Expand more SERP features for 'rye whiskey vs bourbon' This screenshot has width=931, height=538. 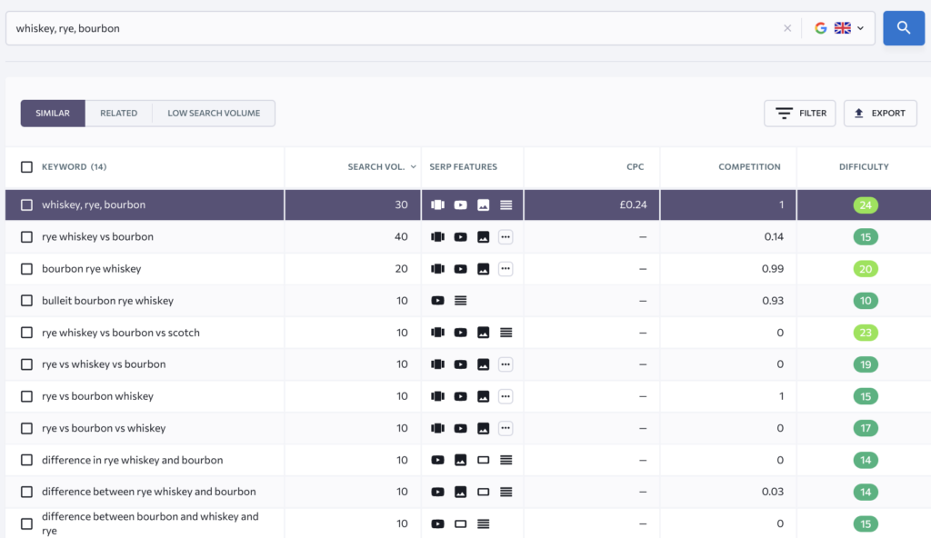tap(506, 237)
